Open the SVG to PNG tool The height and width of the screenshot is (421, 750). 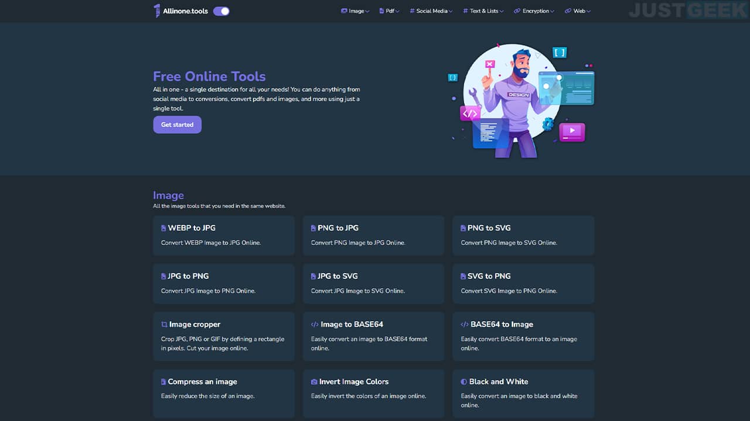[523, 284]
